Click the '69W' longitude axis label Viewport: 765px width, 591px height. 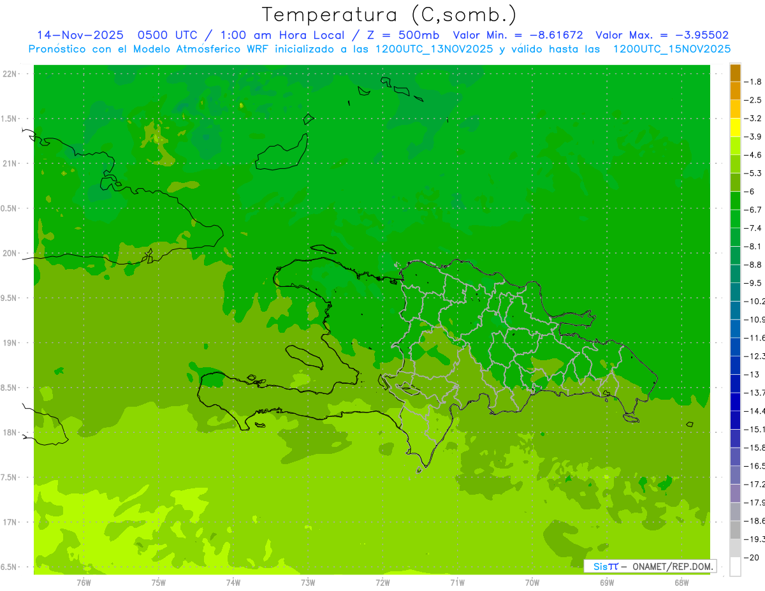coord(607,583)
